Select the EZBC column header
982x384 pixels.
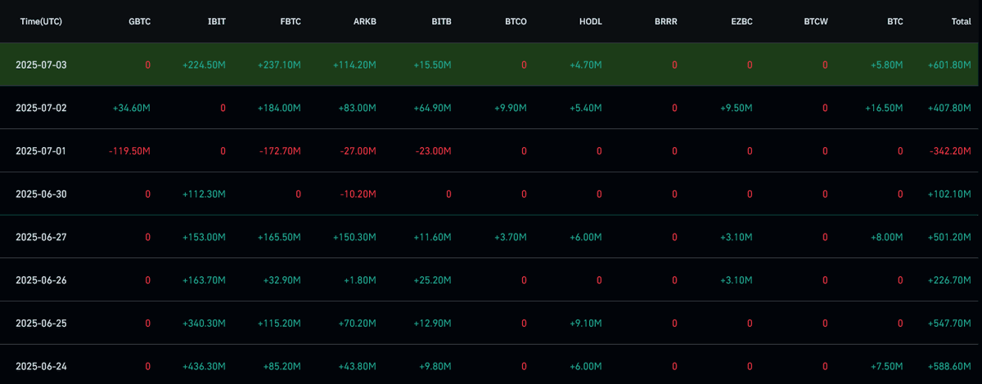[x=741, y=21]
